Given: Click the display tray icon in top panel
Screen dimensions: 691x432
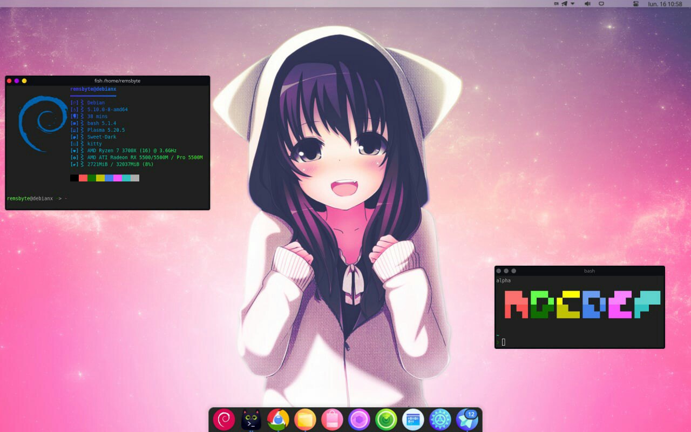Looking at the screenshot, I should tap(601, 4).
